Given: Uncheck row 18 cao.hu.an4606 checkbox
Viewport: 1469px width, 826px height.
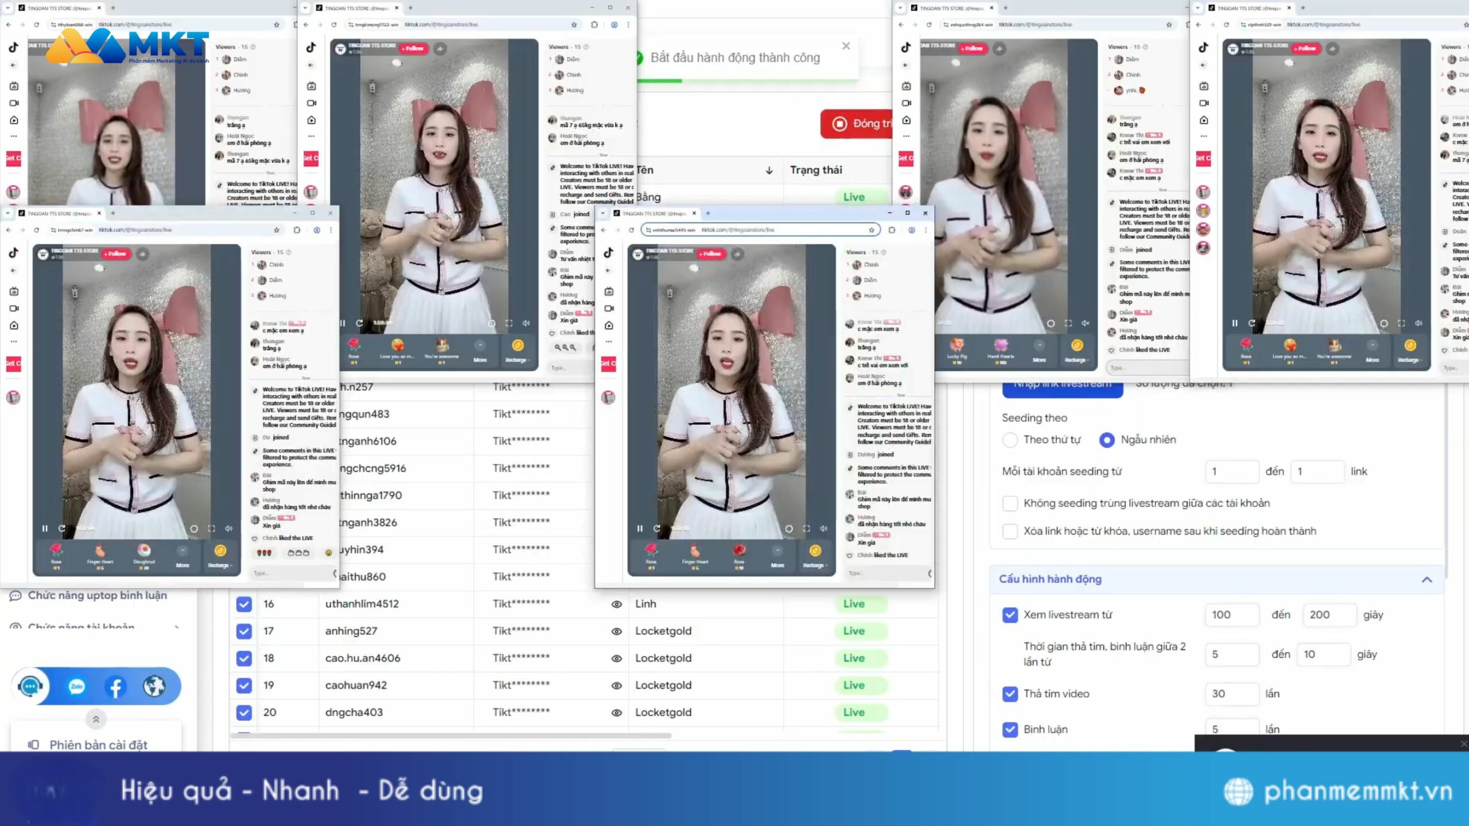Looking at the screenshot, I should pyautogui.click(x=244, y=658).
